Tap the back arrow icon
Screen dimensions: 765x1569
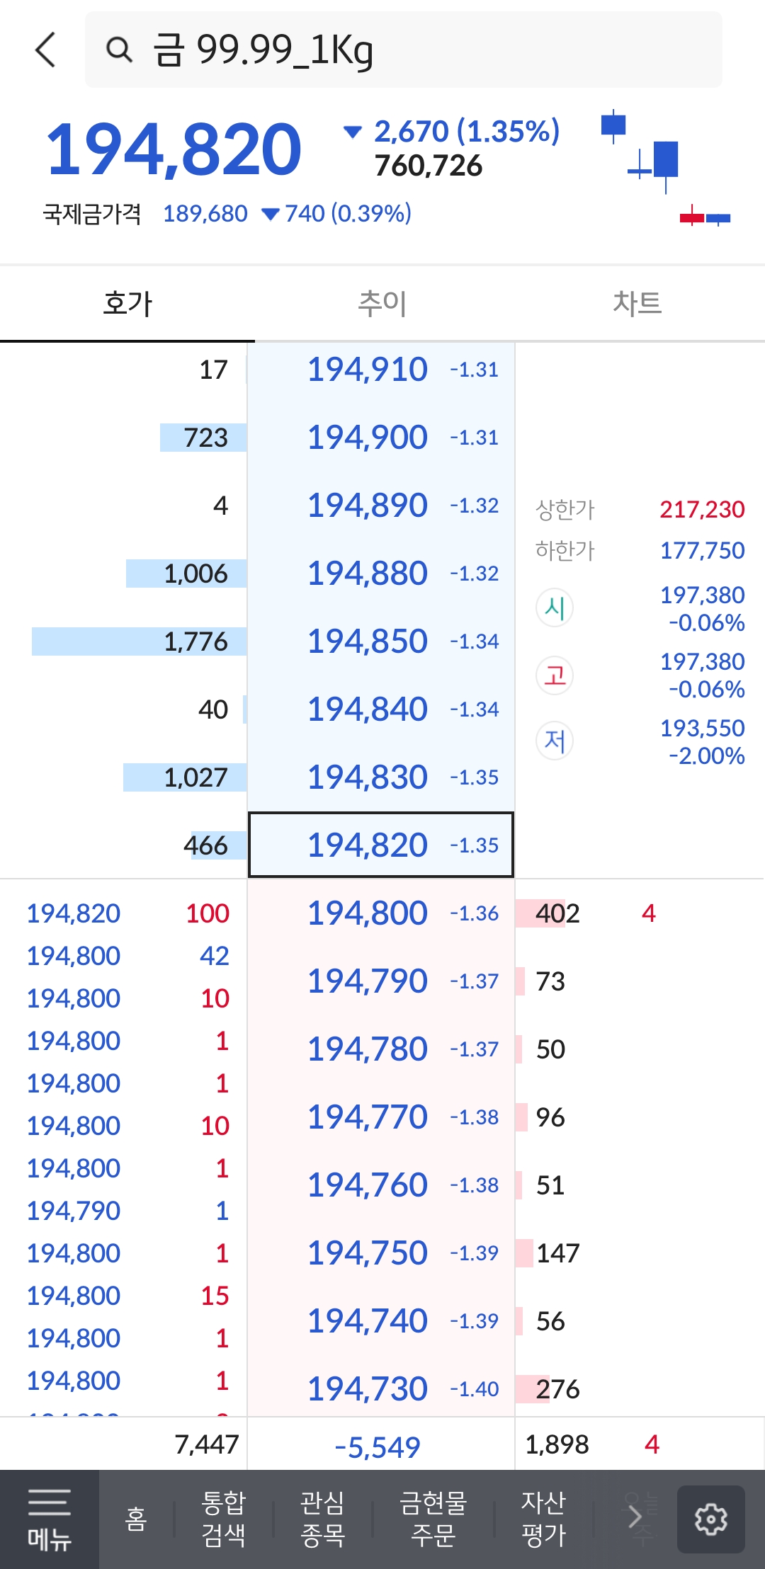click(x=45, y=50)
